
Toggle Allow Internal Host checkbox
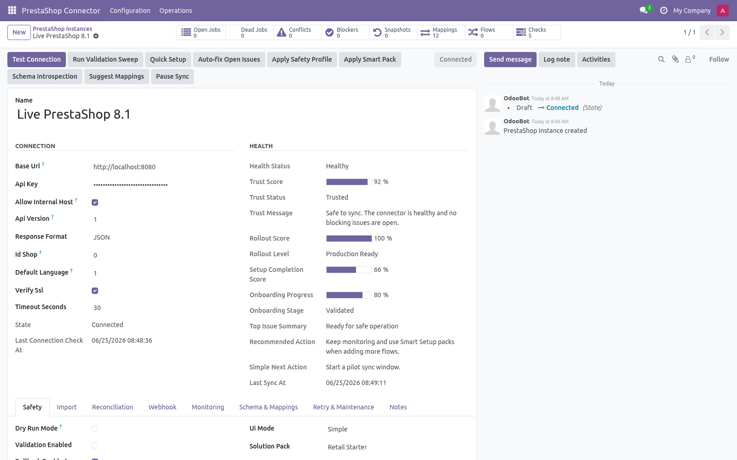click(95, 202)
